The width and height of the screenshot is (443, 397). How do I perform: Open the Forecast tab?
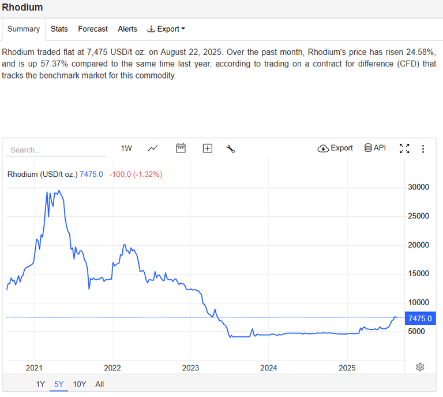tap(93, 29)
